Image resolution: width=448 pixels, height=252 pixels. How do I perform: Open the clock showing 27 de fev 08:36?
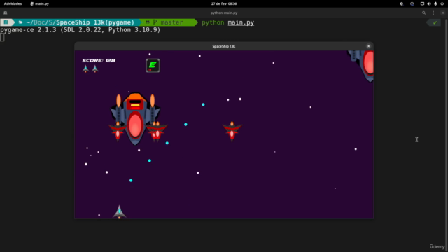pyautogui.click(x=224, y=3)
